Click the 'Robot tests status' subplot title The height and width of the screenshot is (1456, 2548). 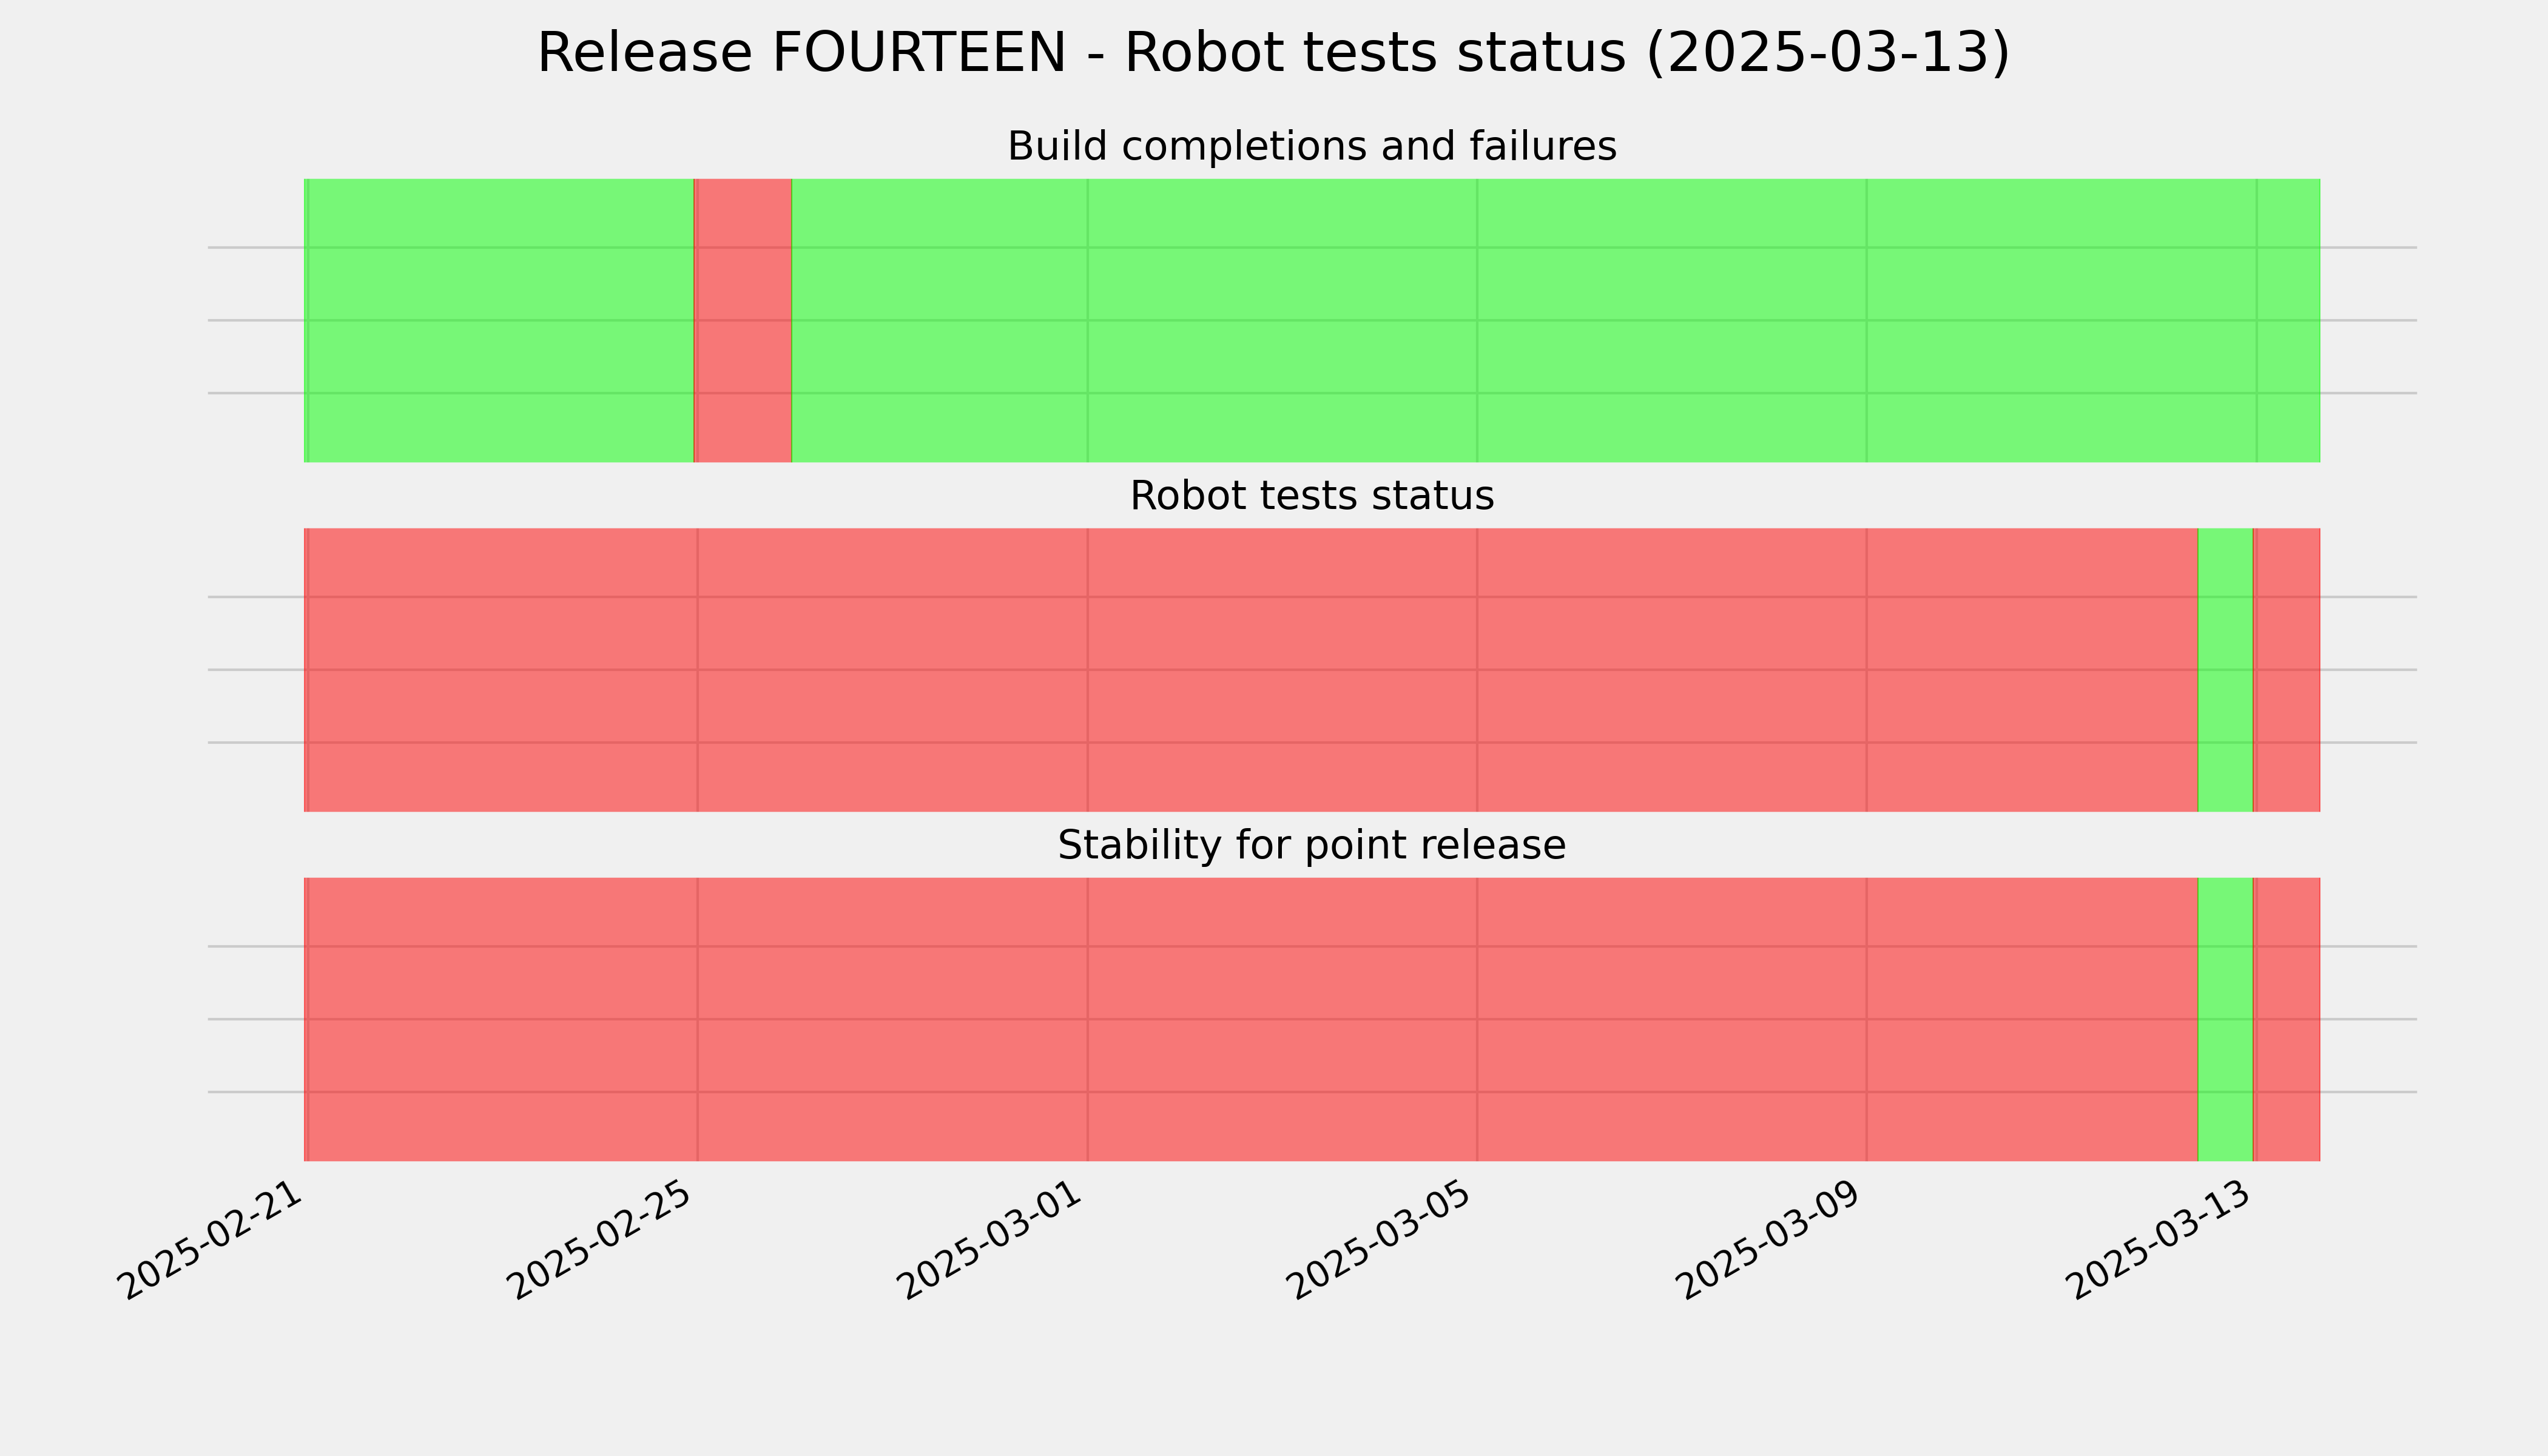pyautogui.click(x=1311, y=496)
